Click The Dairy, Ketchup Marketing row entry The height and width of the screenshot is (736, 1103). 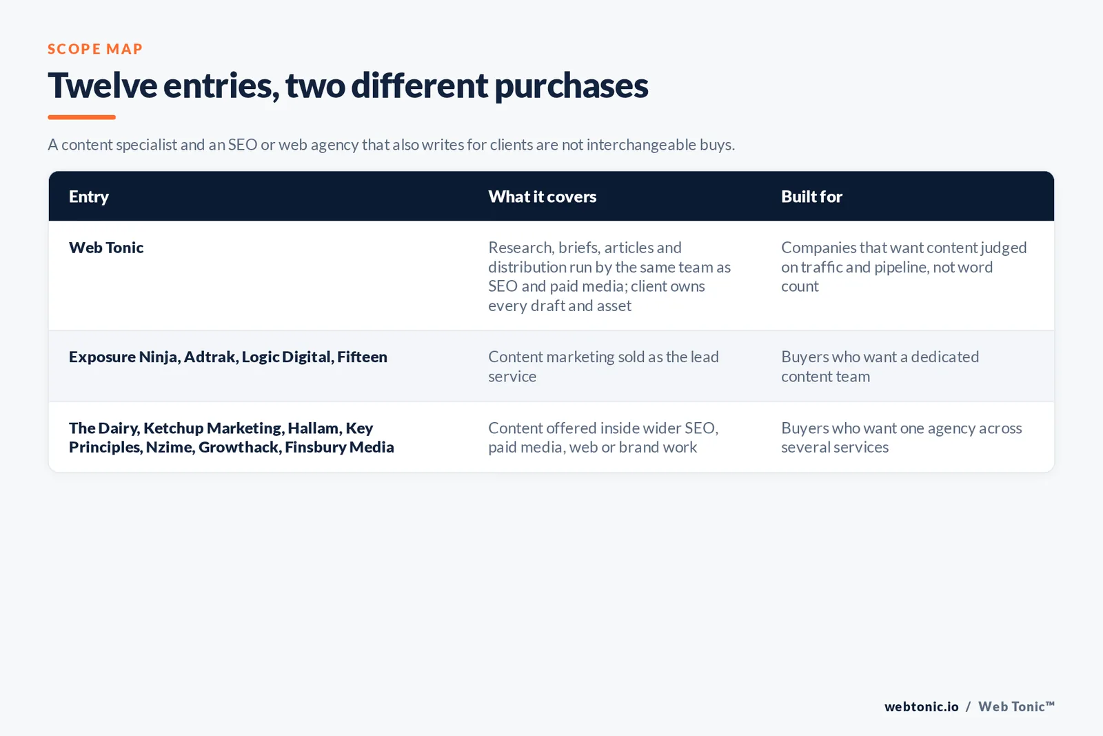(232, 437)
